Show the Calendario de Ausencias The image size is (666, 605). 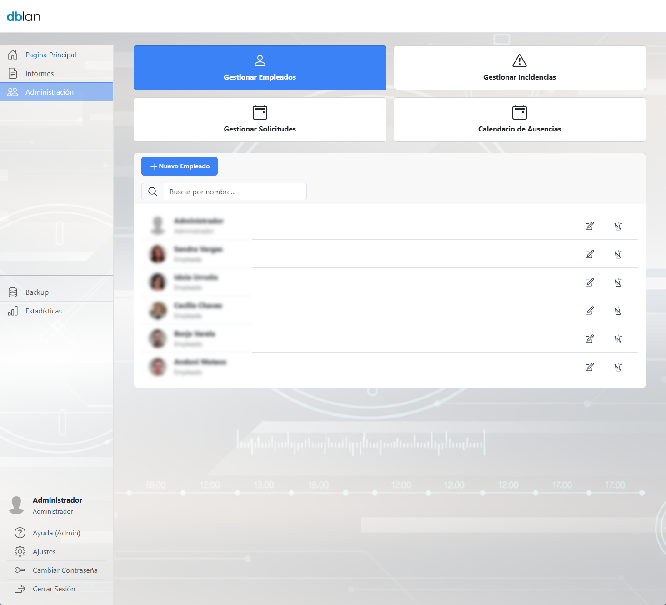click(x=519, y=120)
